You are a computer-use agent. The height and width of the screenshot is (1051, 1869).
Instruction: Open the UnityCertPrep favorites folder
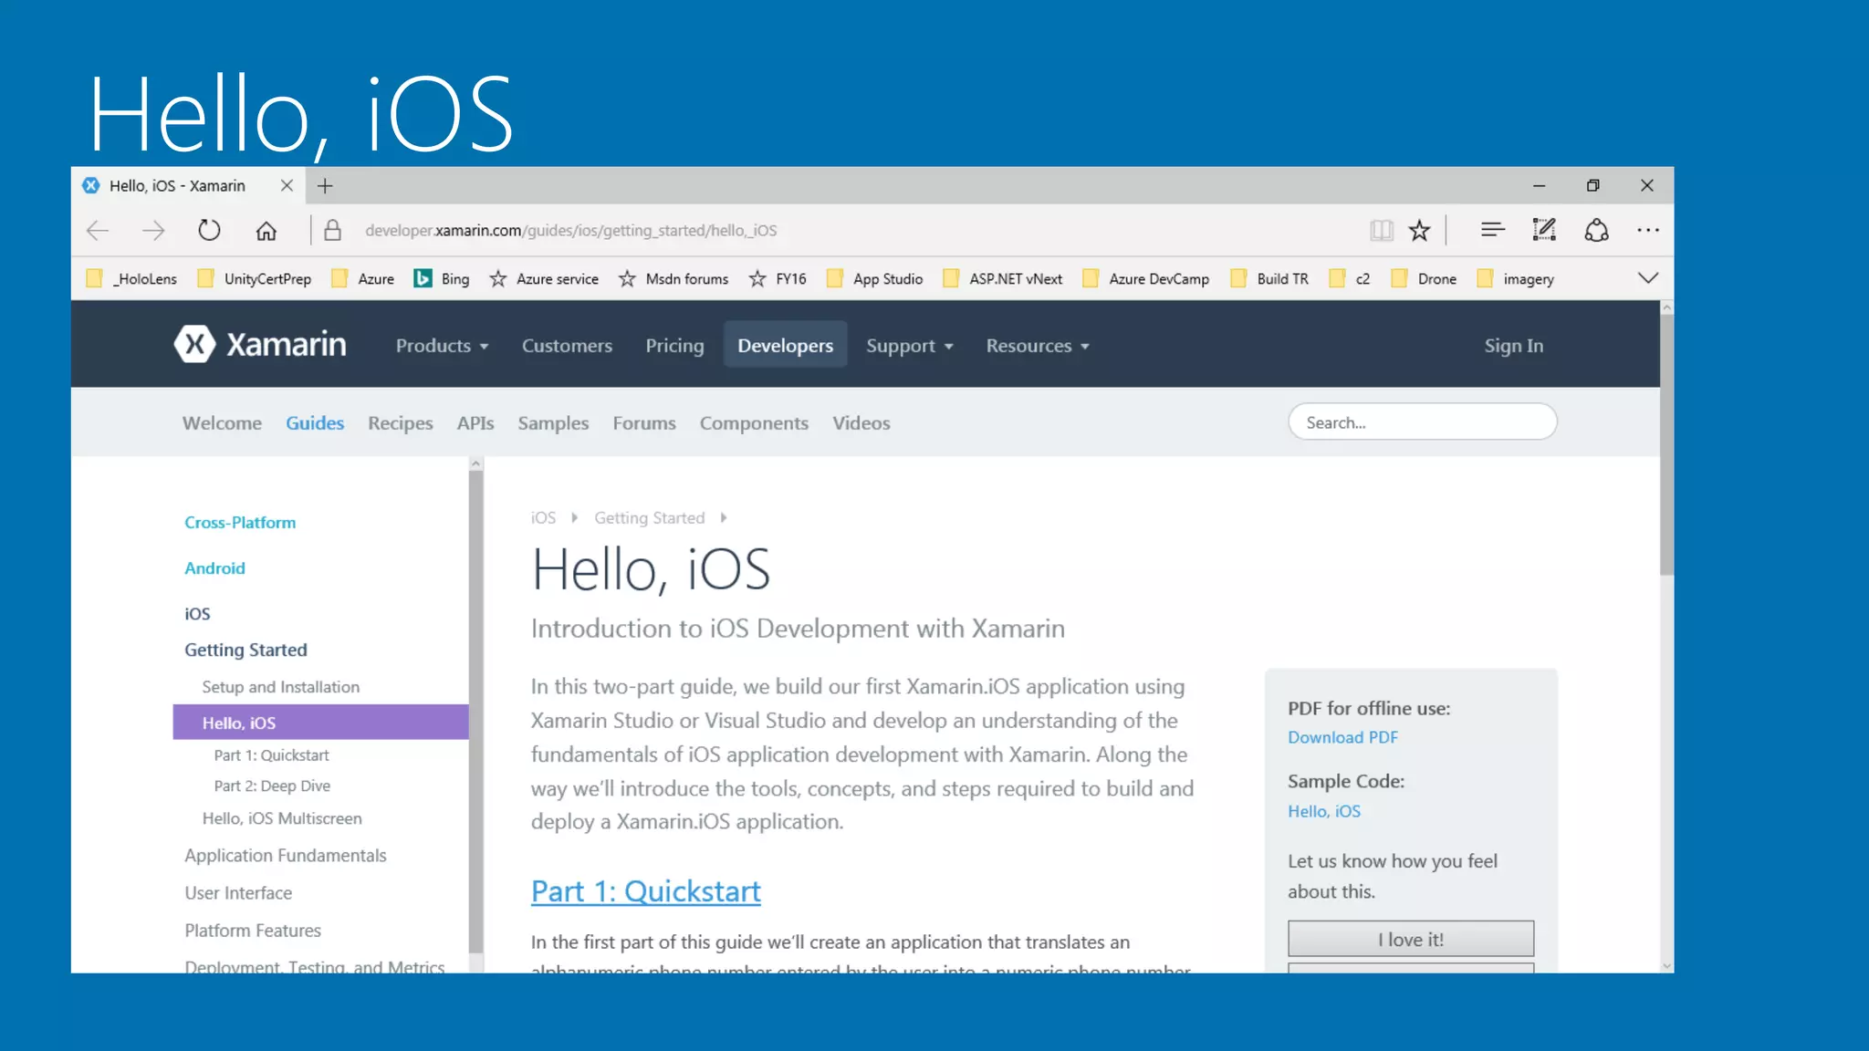point(255,279)
